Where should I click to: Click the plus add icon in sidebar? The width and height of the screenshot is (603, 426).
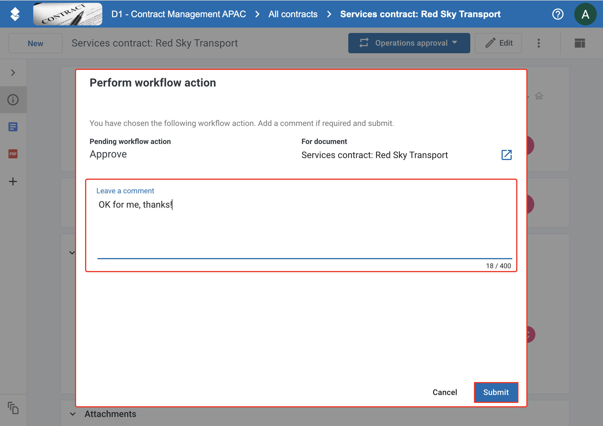coord(13,181)
